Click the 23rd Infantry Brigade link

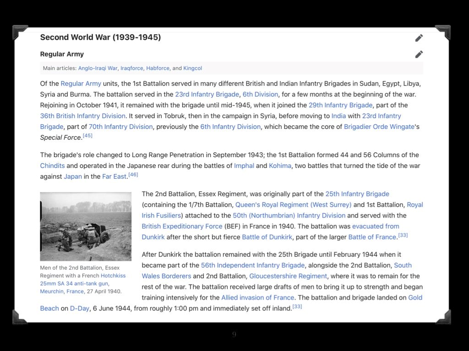pyautogui.click(x=207, y=94)
